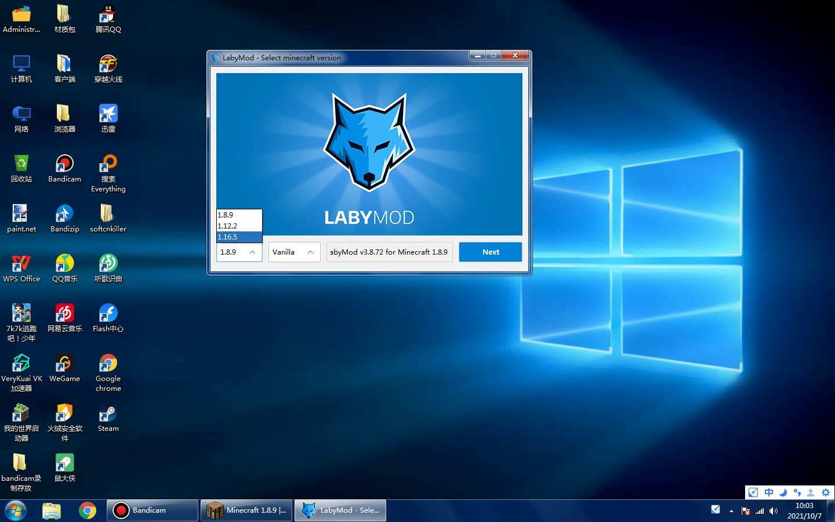
Task: Select the 浏览器 folder icon
Action: (64, 119)
